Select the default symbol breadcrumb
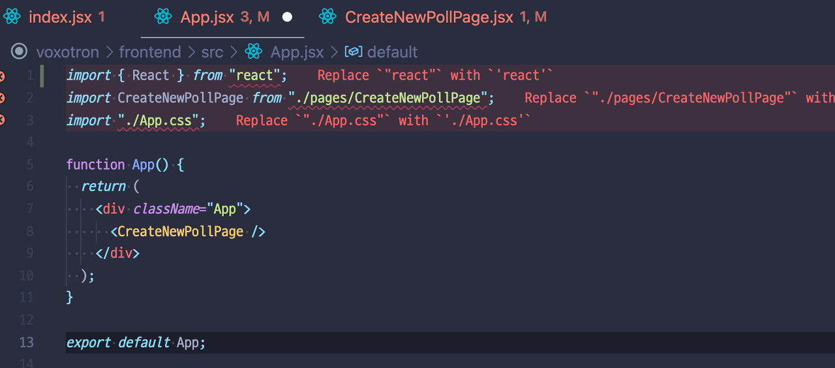This screenshot has width=835, height=368. [393, 52]
